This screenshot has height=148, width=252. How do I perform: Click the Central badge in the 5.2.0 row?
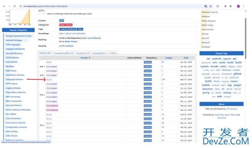click(148, 80)
